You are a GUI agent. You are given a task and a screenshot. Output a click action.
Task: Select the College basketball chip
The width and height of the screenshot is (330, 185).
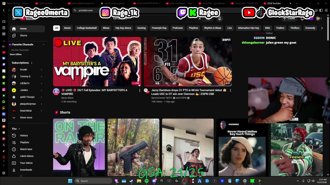click(87, 28)
